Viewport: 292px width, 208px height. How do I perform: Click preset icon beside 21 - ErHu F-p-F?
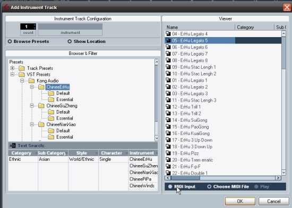tap(168, 166)
